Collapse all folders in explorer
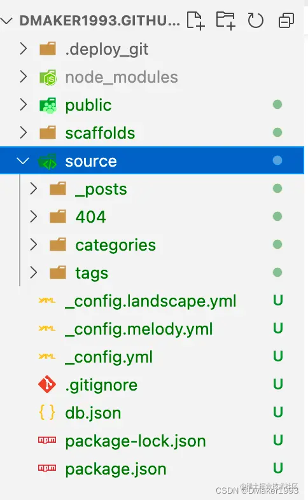308x500 pixels. pos(286,21)
